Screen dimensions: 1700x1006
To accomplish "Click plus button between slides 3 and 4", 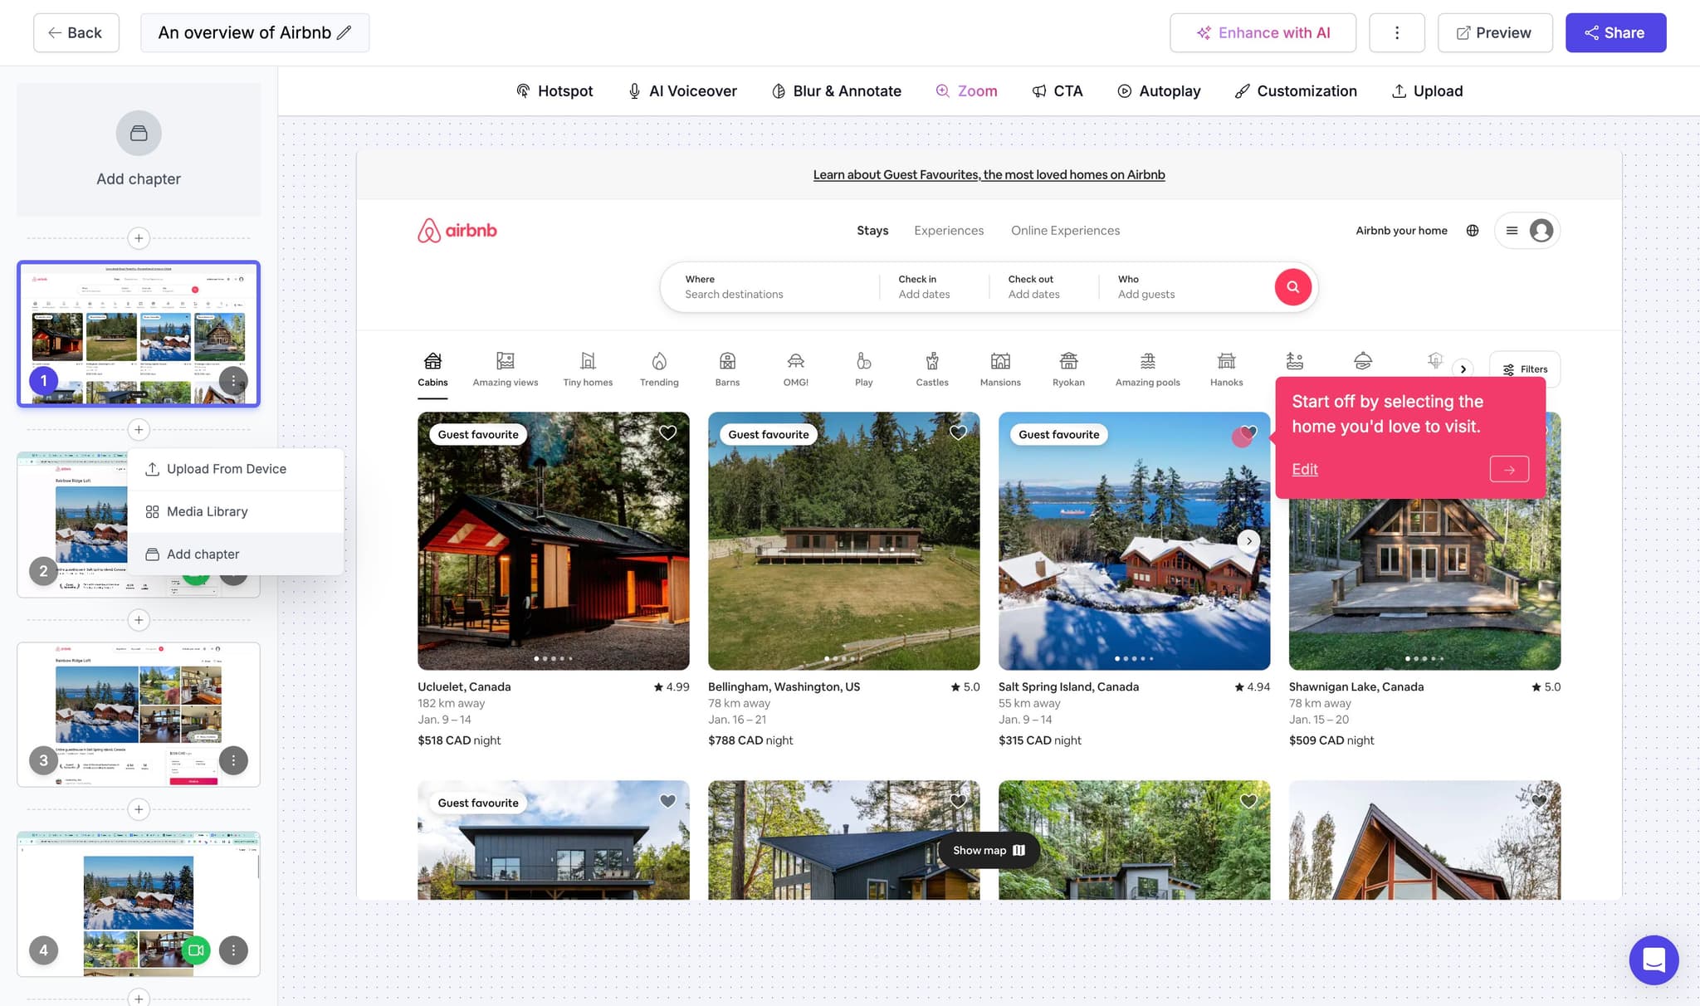I will [139, 809].
